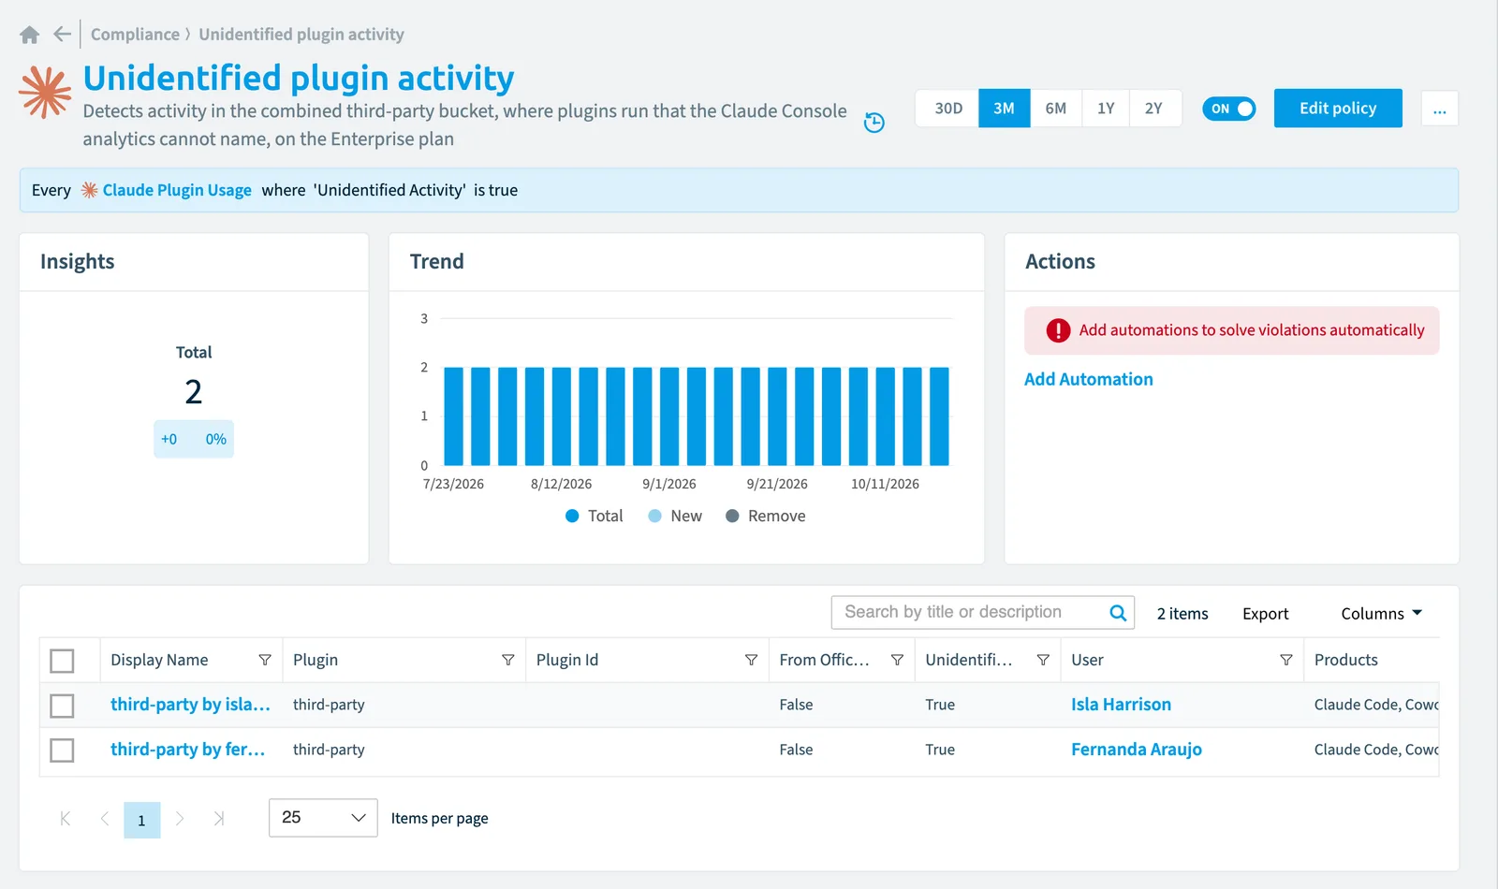This screenshot has height=889, width=1498.
Task: Check the select-all header checkbox
Action: [x=62, y=661]
